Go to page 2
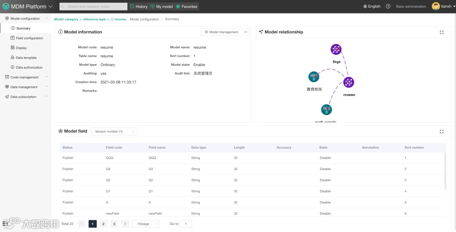This screenshot has width=456, height=232. click(103, 224)
